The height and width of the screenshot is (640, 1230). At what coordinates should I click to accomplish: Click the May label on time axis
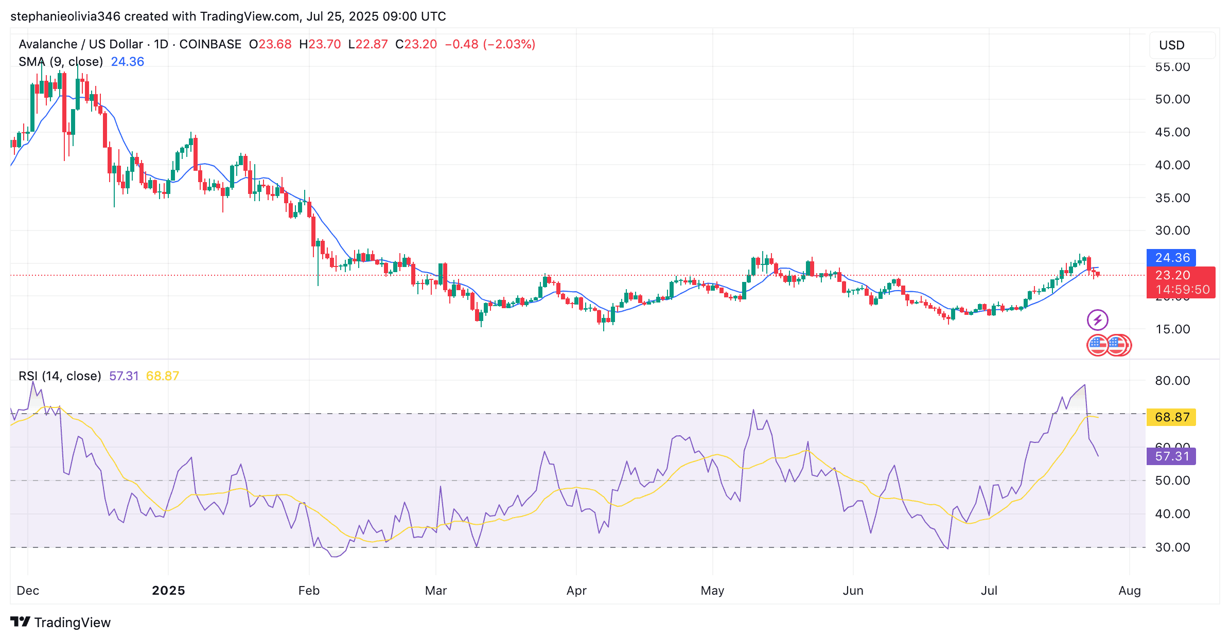tap(712, 591)
